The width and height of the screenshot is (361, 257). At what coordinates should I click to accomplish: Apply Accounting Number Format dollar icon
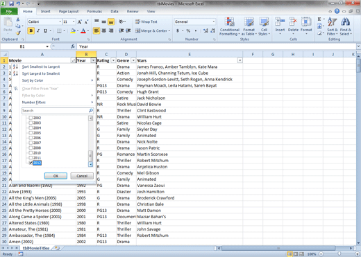pyautogui.click(x=178, y=30)
